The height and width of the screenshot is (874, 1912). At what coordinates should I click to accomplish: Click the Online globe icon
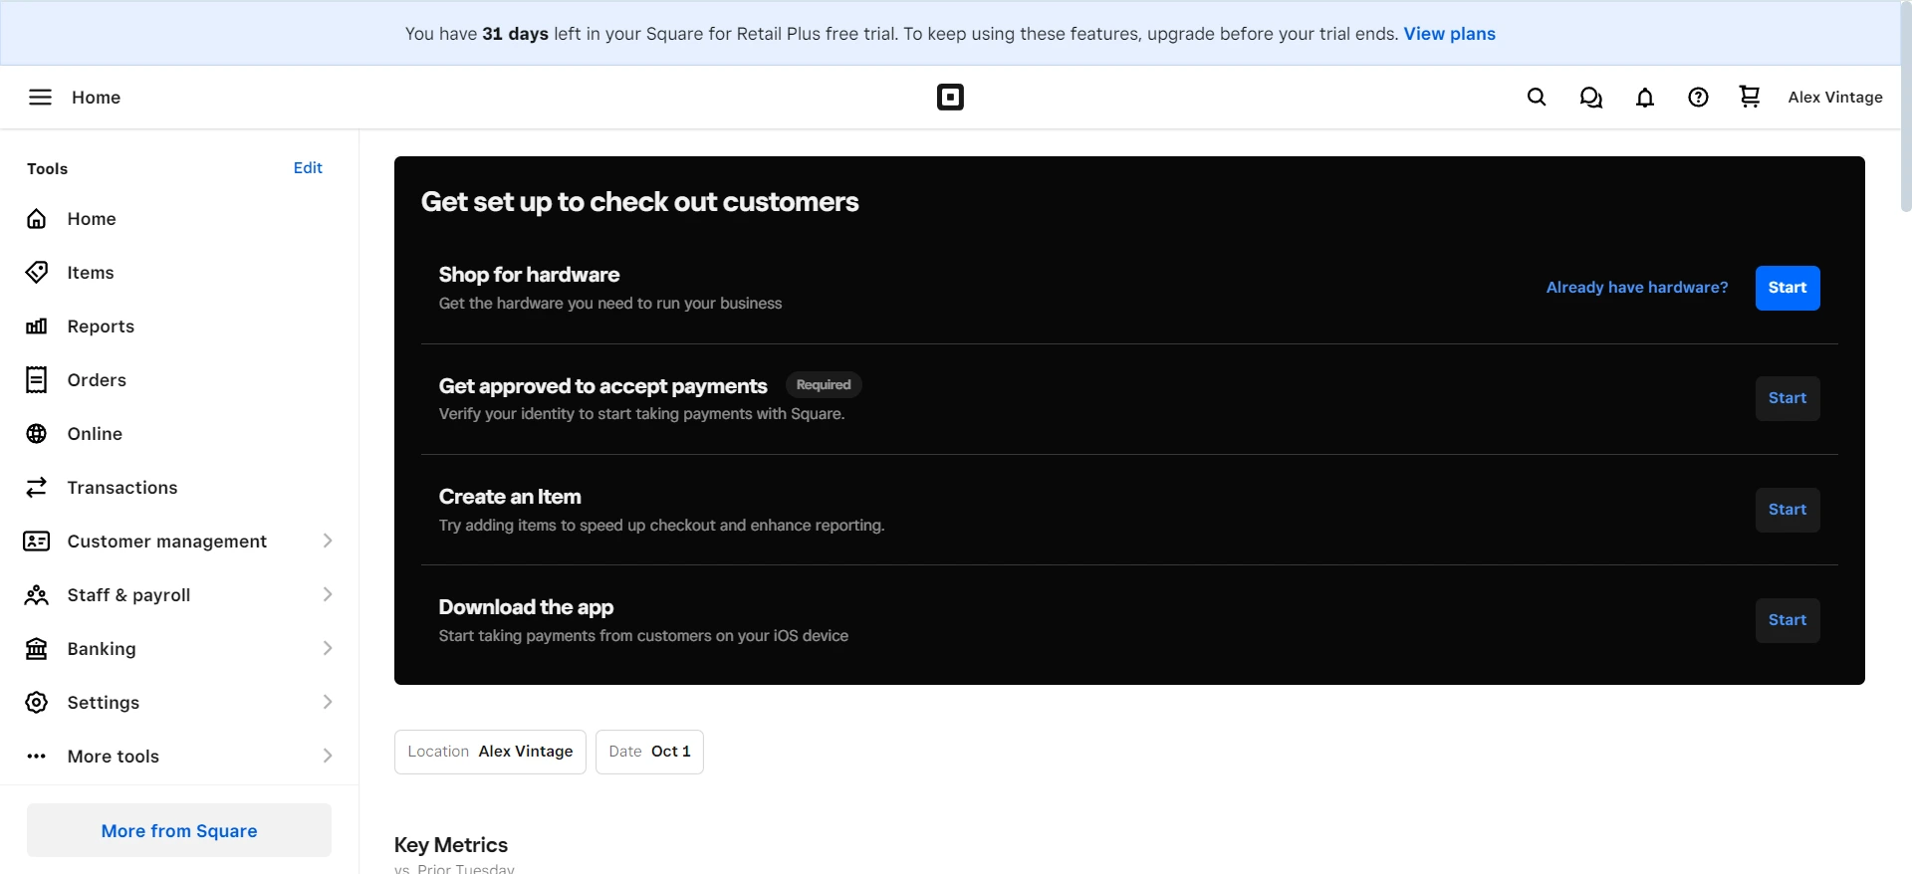(37, 434)
